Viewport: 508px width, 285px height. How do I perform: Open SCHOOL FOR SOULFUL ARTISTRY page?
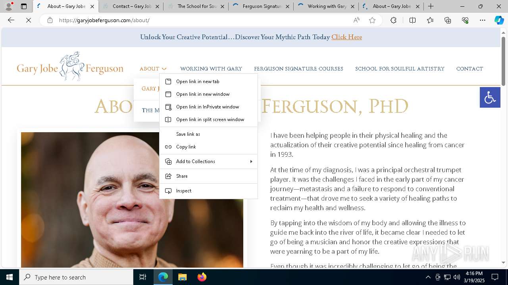[400, 69]
